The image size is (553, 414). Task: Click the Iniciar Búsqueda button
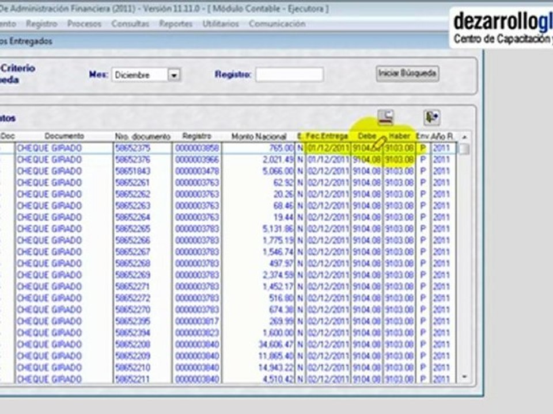tap(407, 74)
